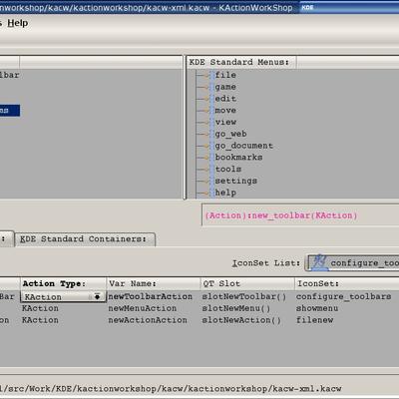Click the IconSet List label
This screenshot has height=399, width=399.
click(x=266, y=263)
